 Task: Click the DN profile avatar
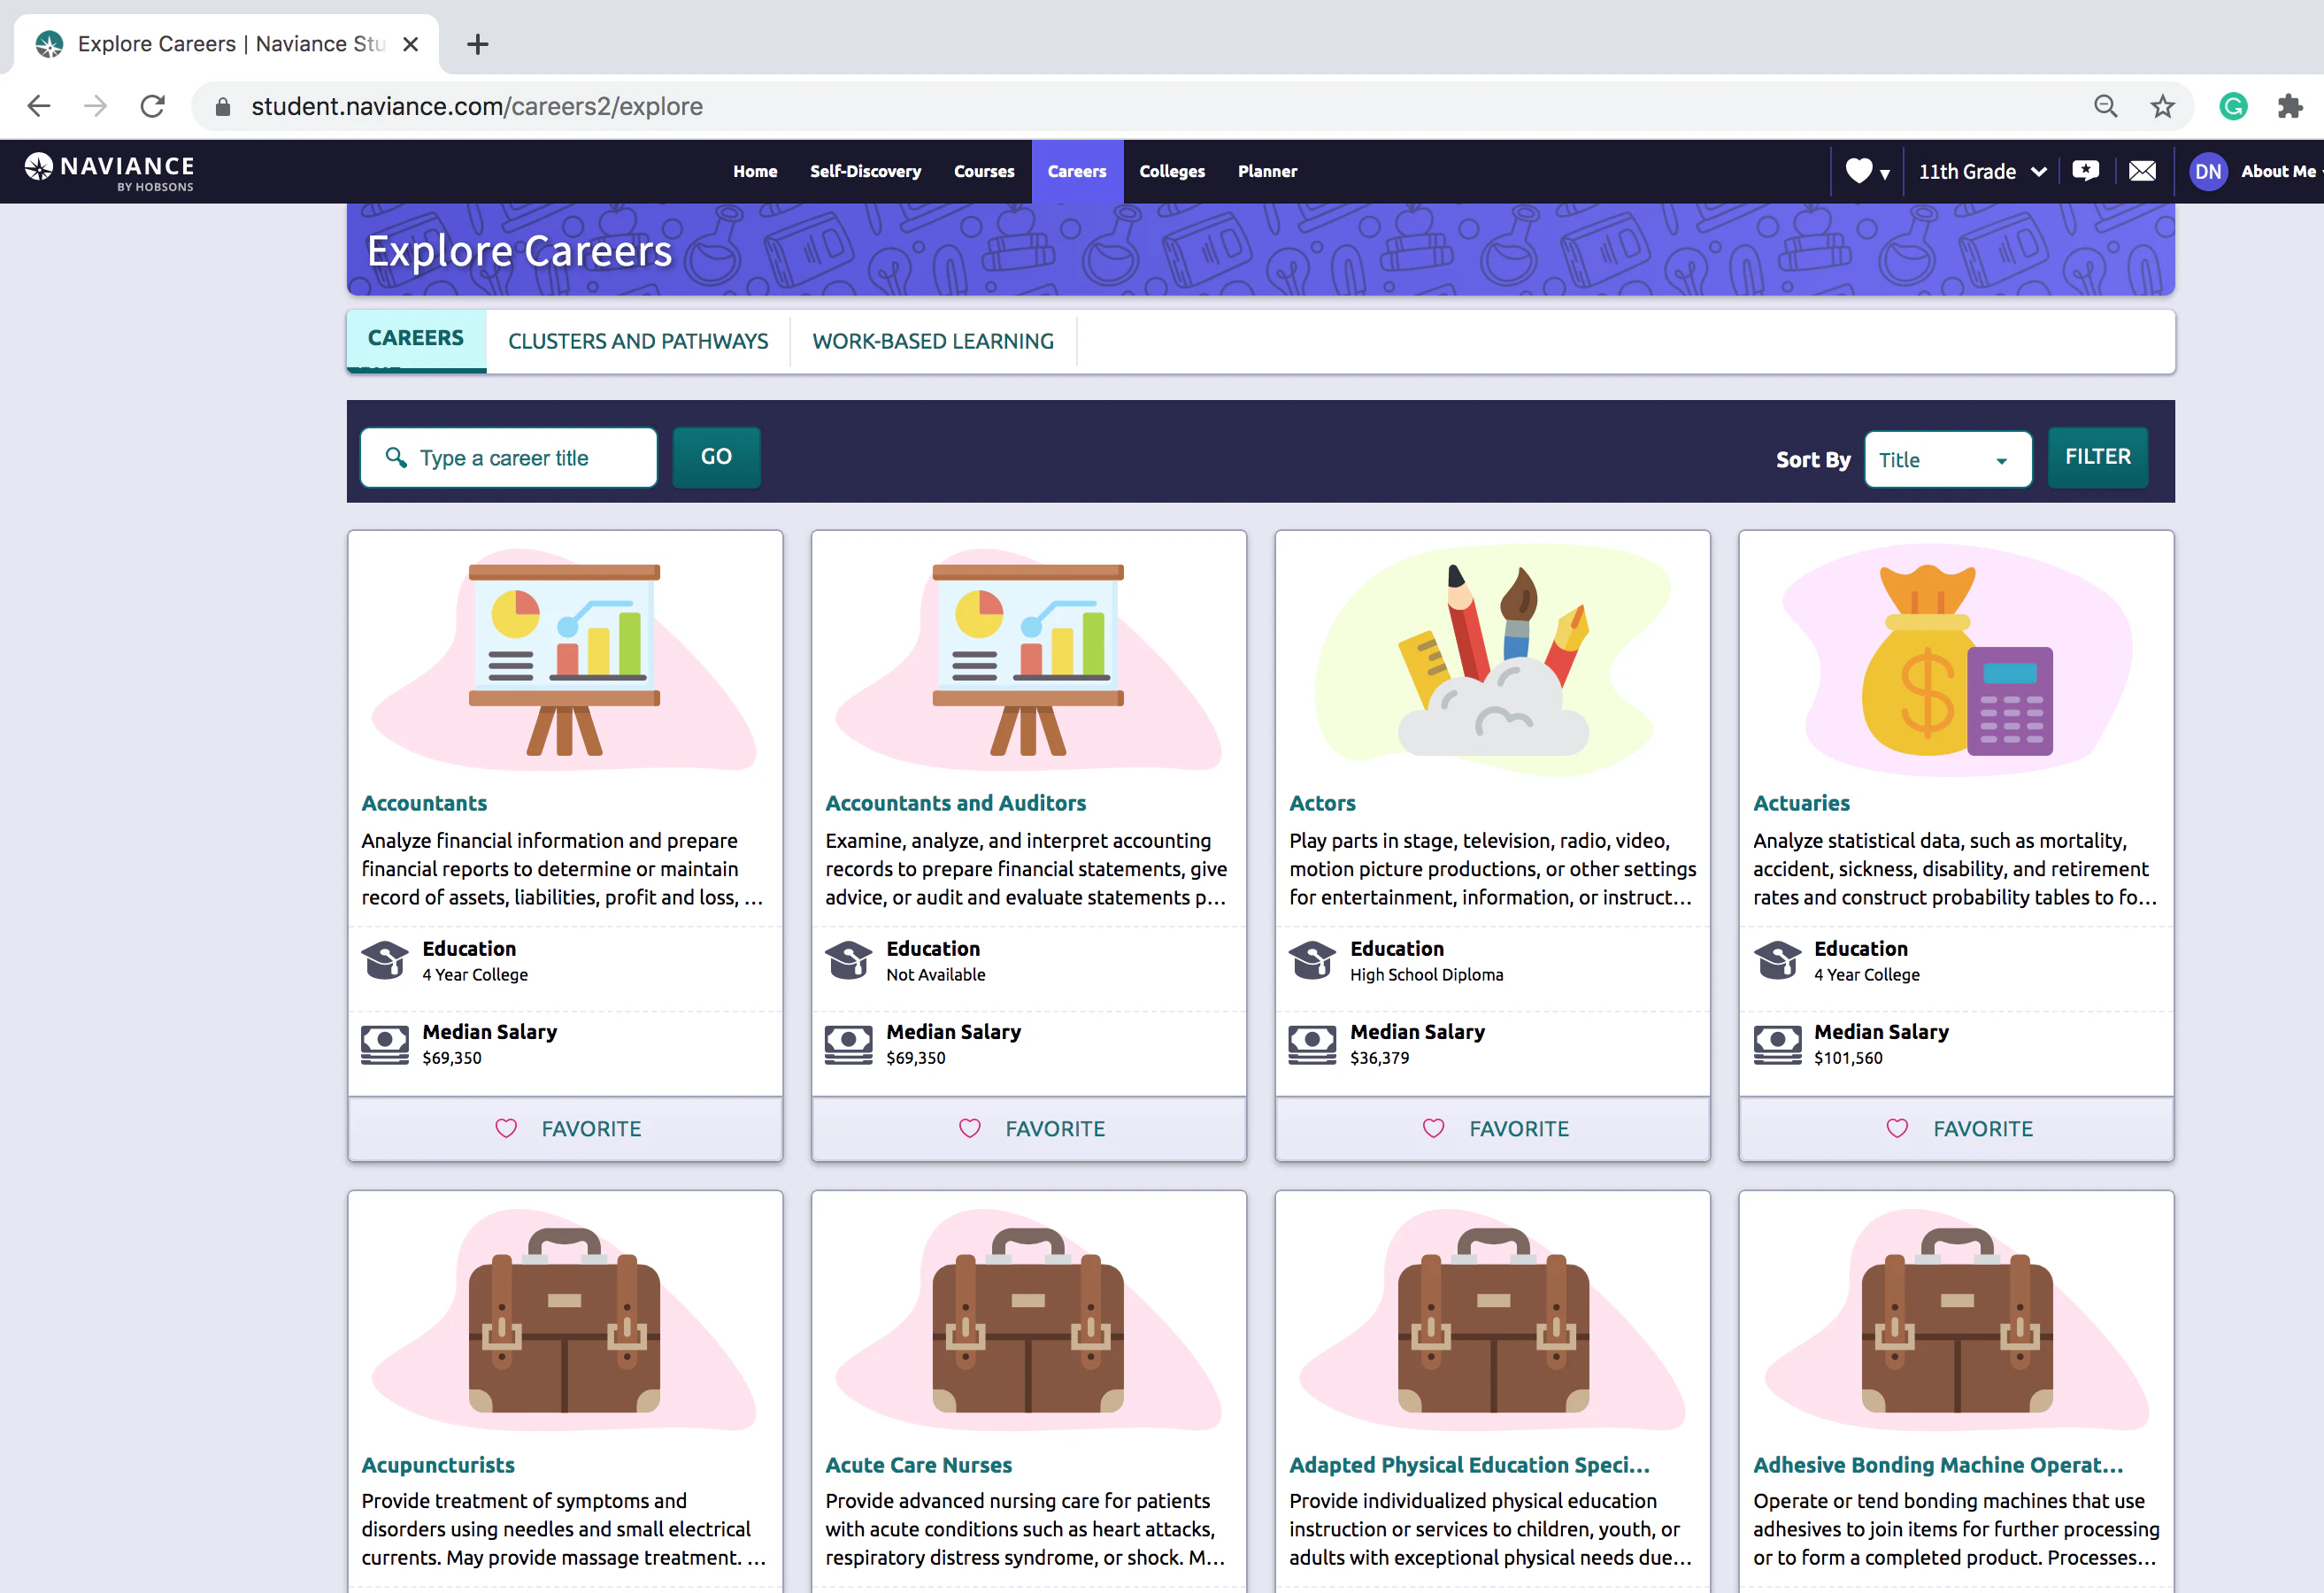click(2209, 171)
